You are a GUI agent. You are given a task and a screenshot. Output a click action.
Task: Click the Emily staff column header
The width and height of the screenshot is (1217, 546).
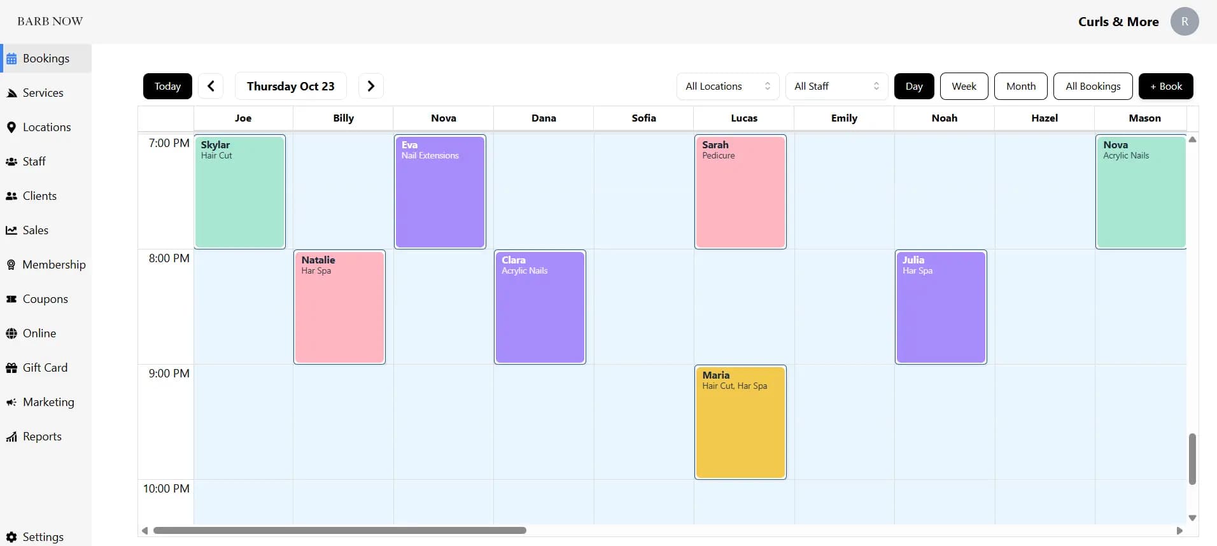(844, 118)
